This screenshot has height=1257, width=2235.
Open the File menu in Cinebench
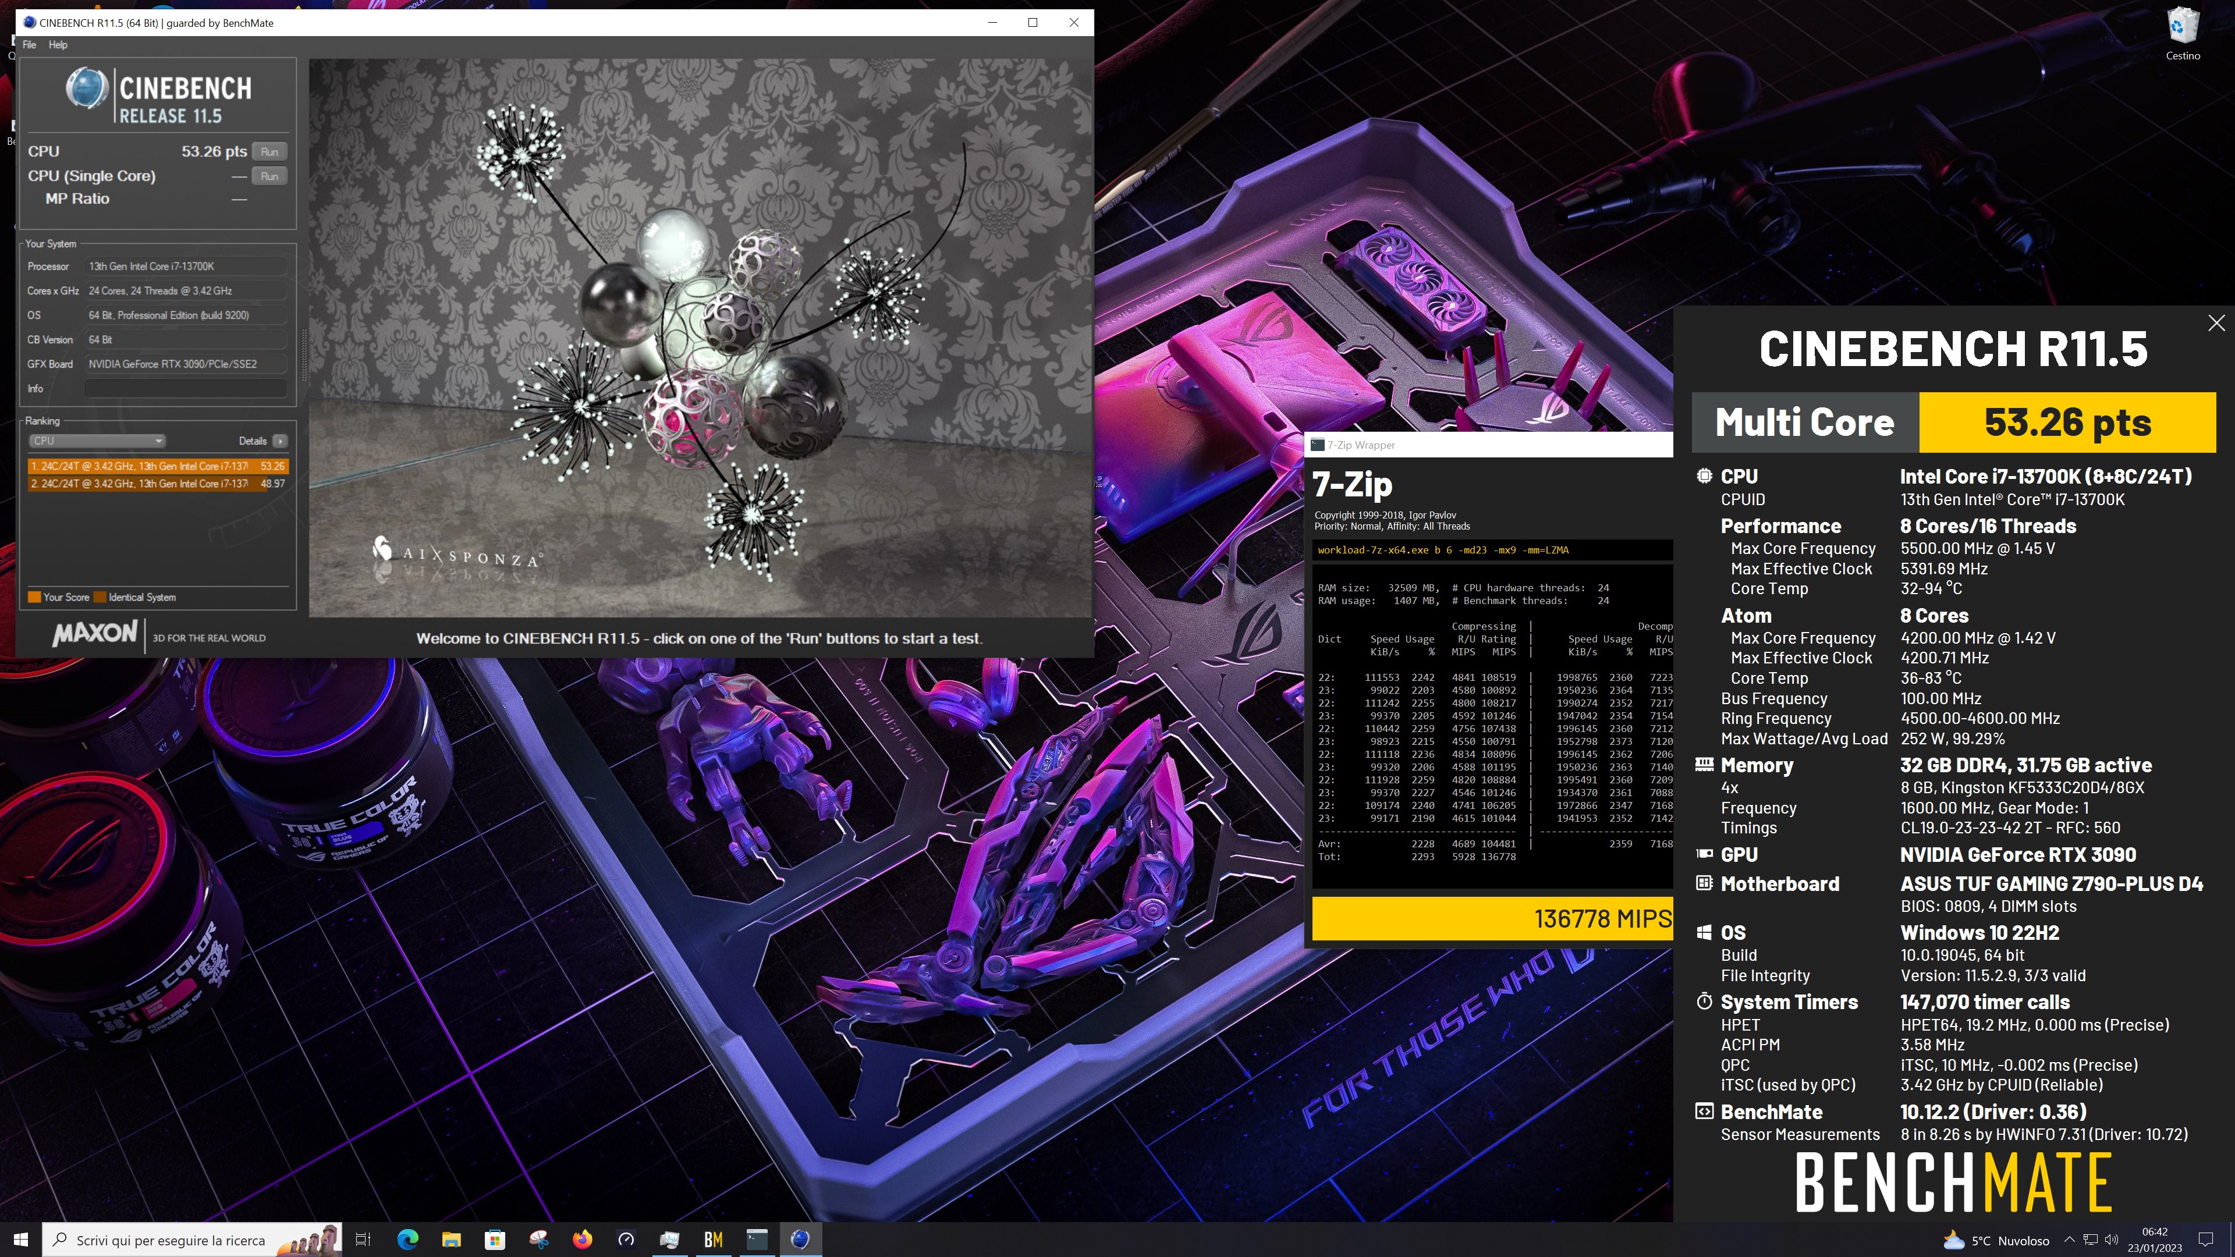(30, 45)
